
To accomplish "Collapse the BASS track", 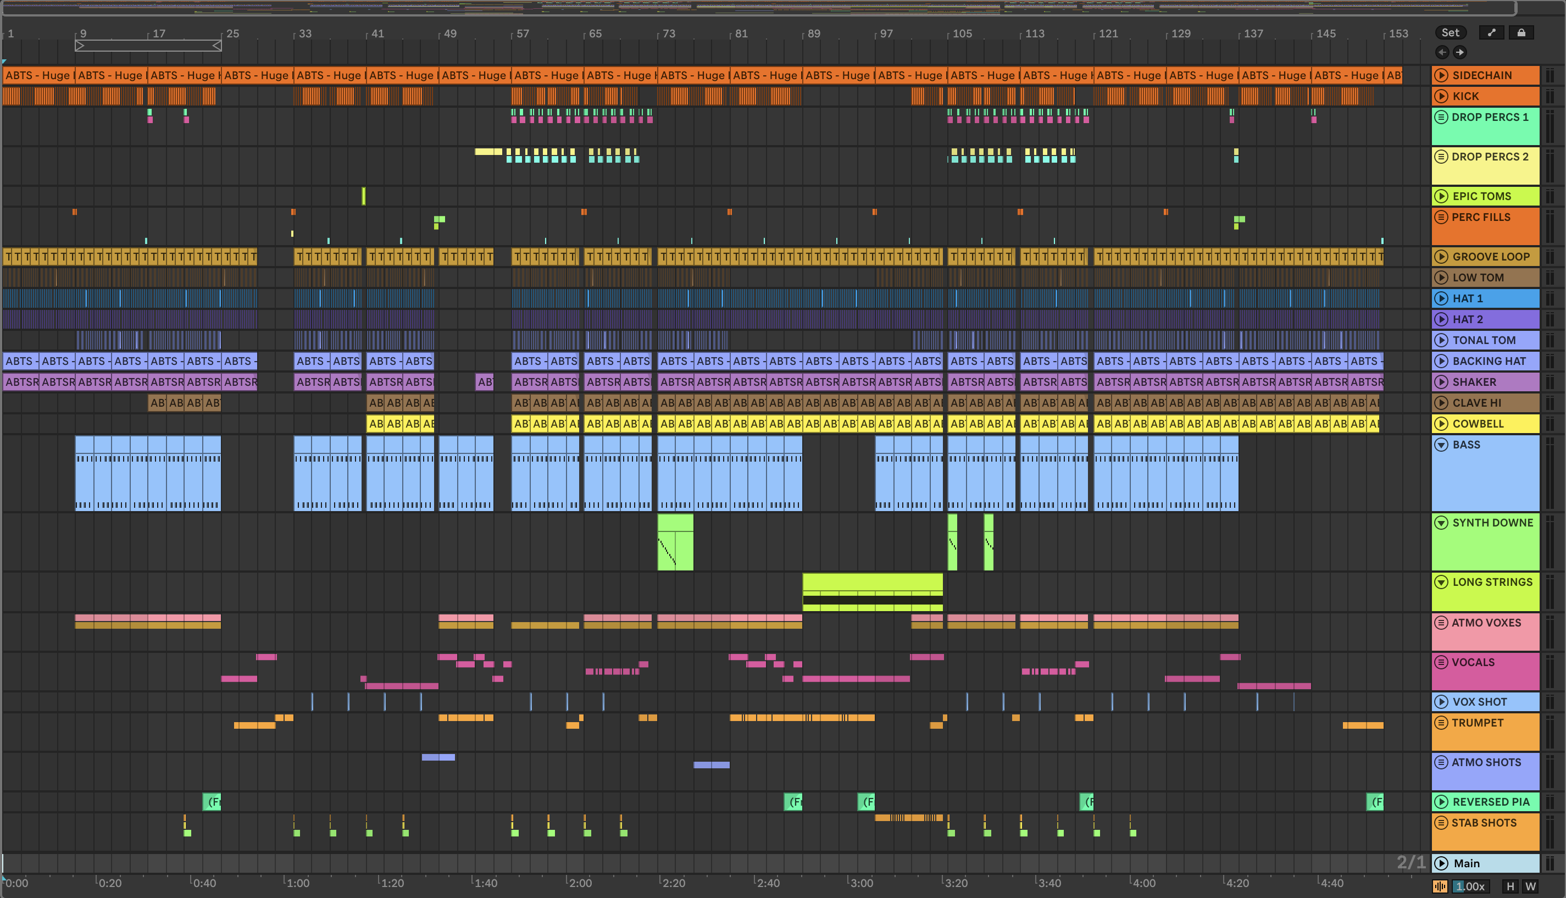I will click(1441, 445).
